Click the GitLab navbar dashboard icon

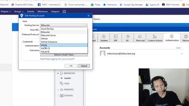tap(64, 11)
